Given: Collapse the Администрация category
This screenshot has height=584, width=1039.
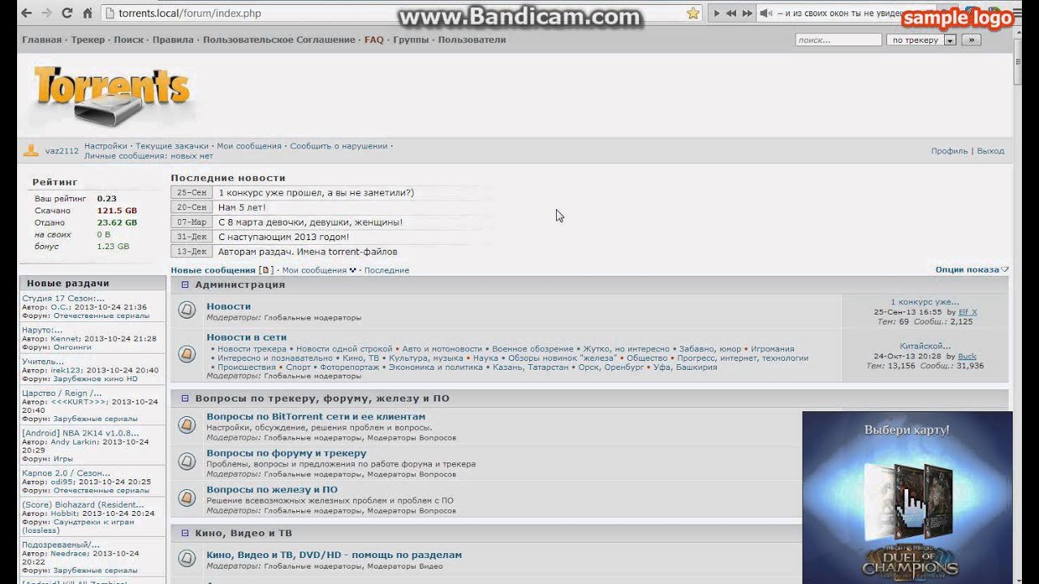Looking at the screenshot, I should [185, 285].
